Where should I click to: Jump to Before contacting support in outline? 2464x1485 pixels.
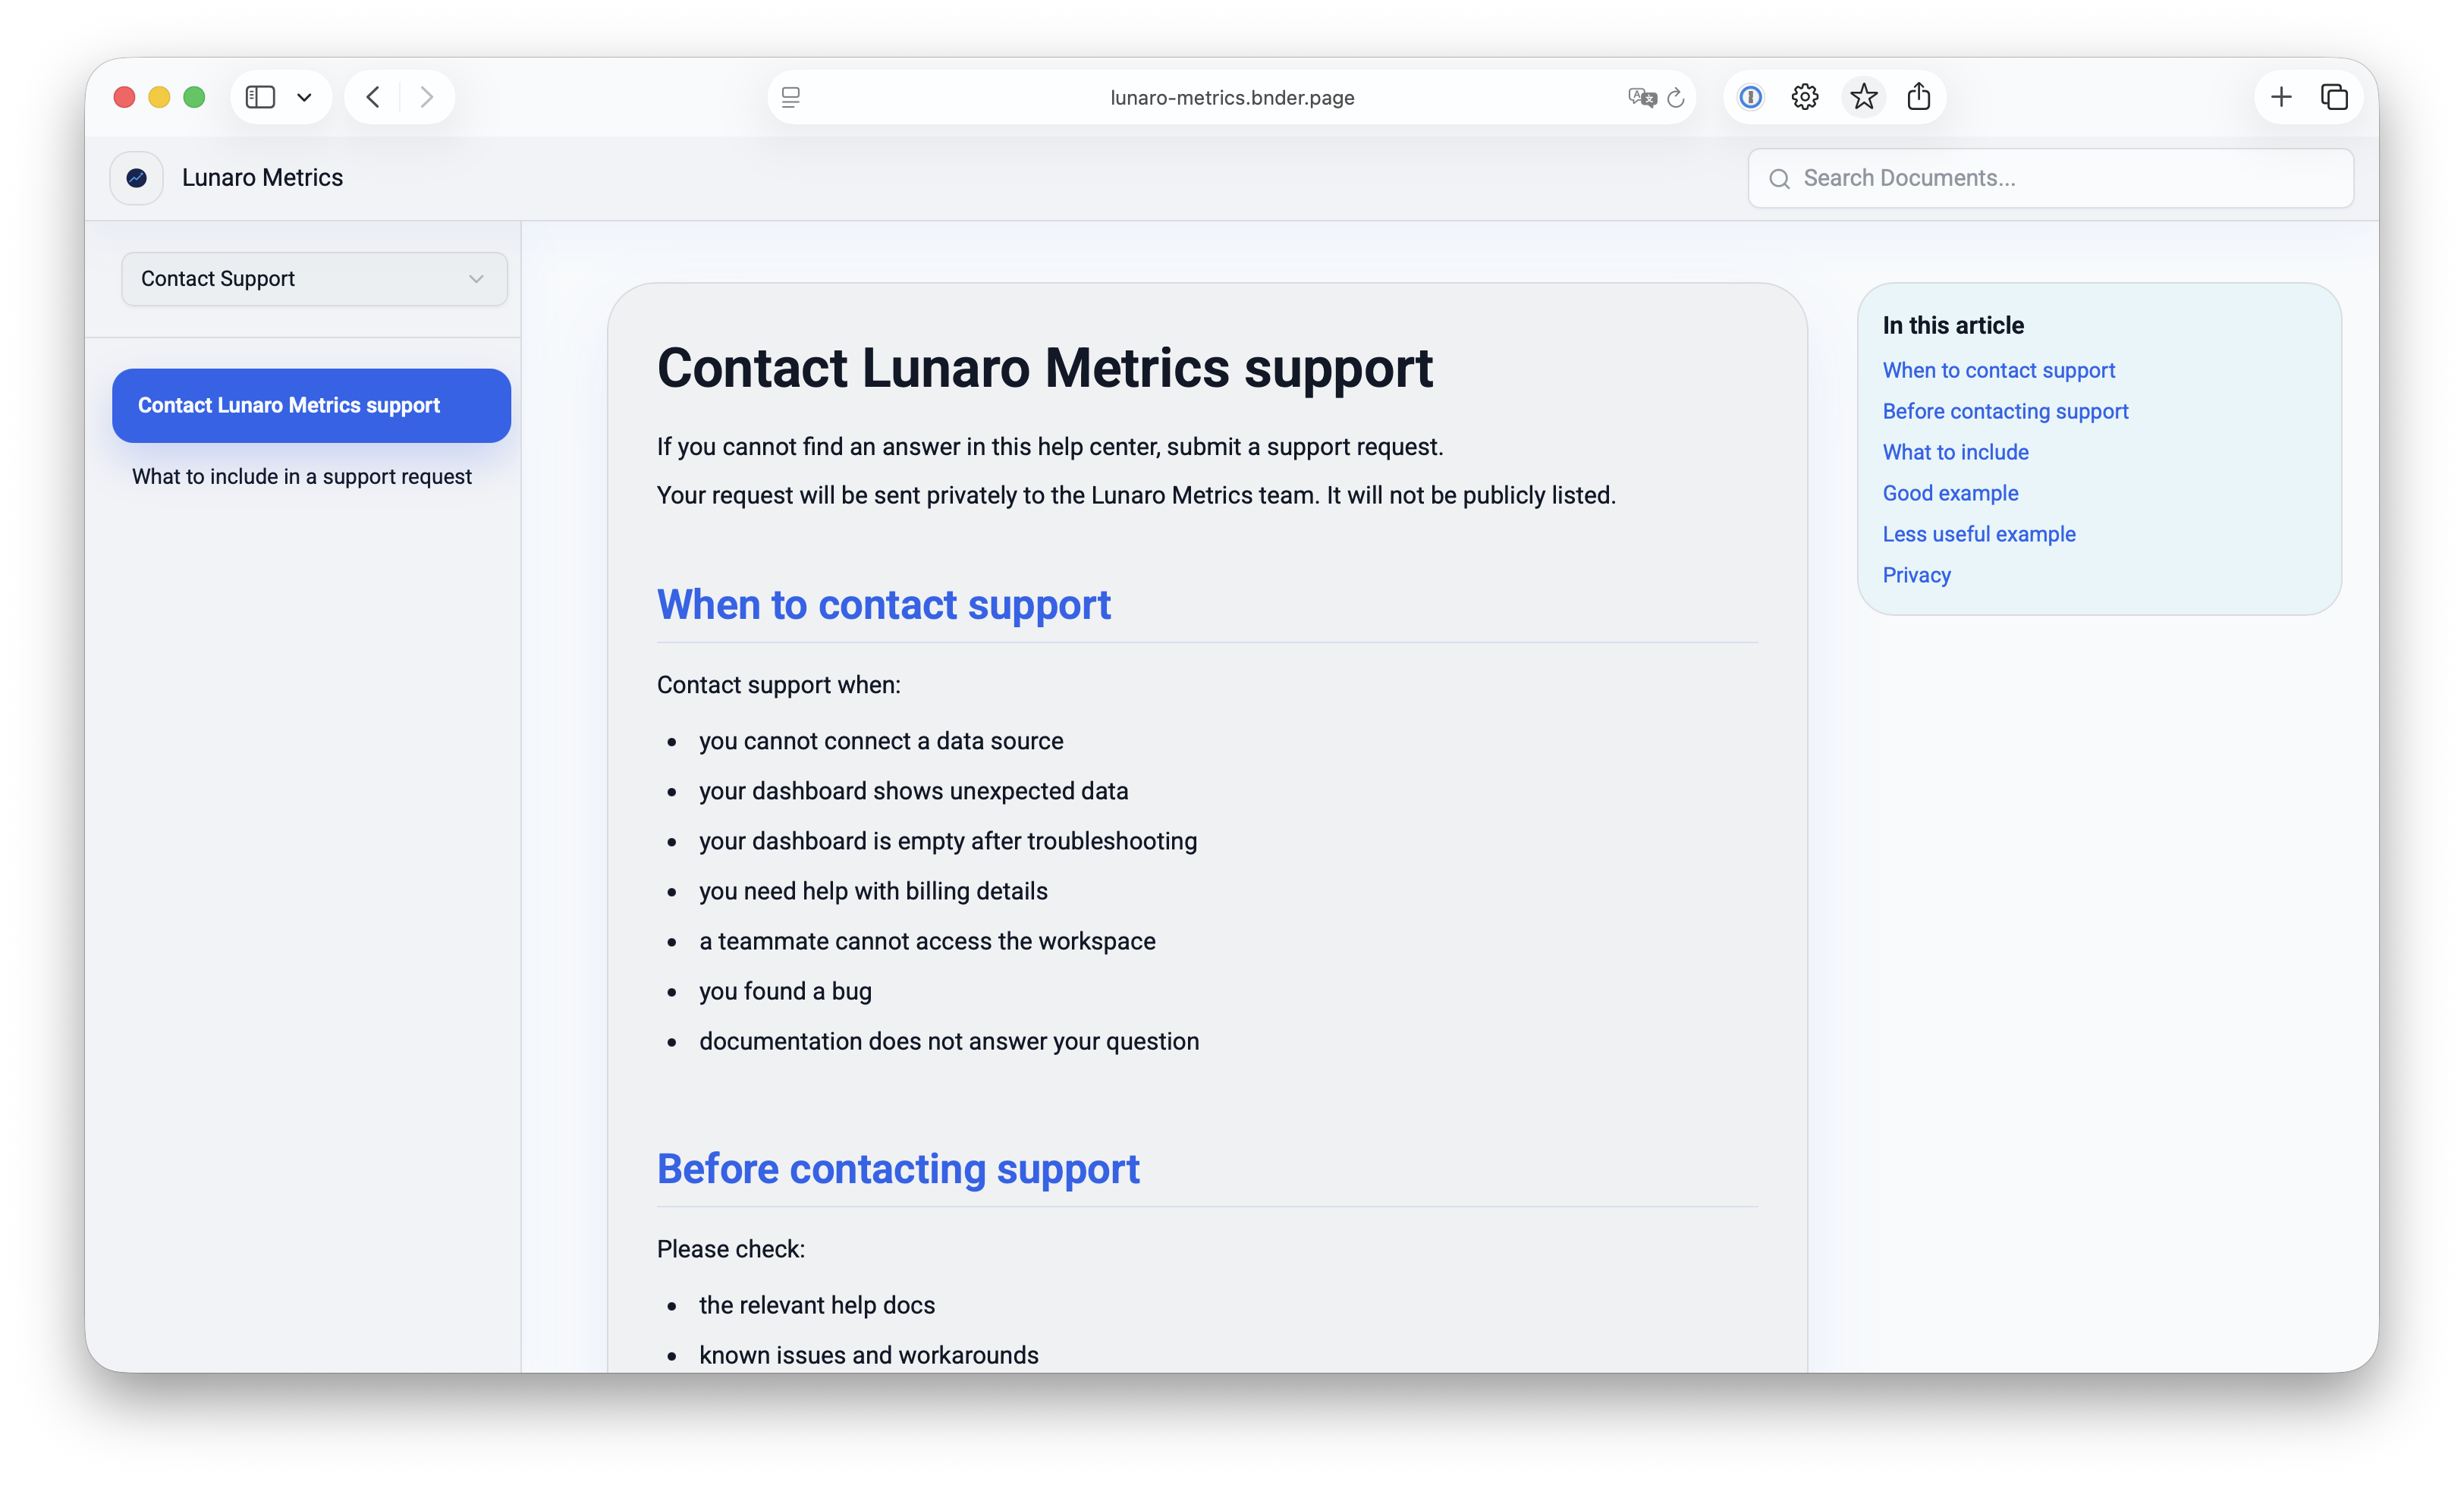(x=2005, y=412)
